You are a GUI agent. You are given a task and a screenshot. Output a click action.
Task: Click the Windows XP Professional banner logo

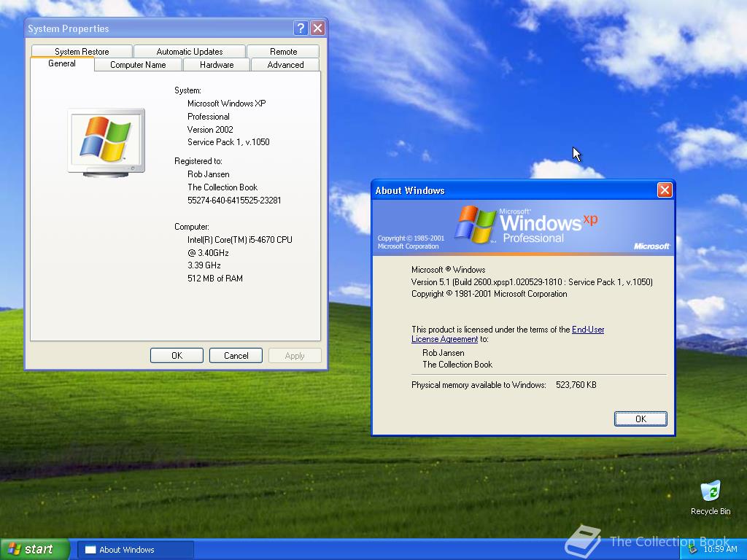(x=526, y=225)
